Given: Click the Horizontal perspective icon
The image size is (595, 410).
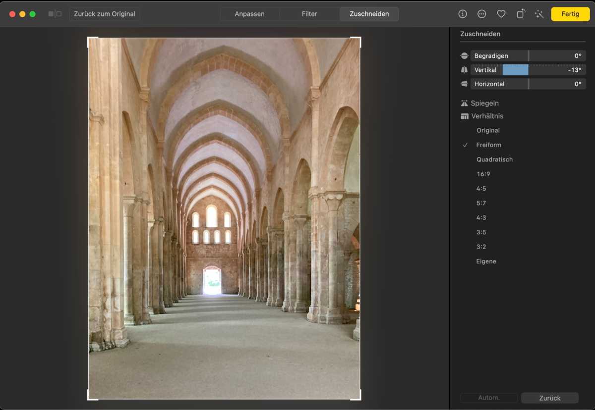Looking at the screenshot, I should (464, 84).
